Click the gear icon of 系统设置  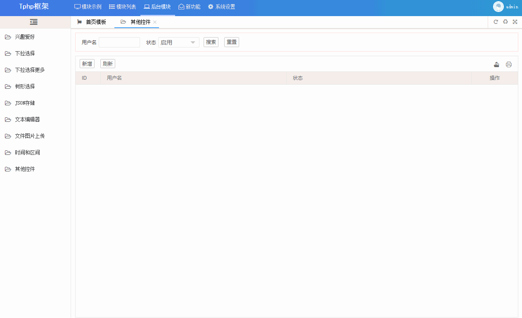(x=211, y=7)
